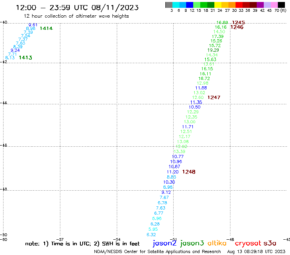Select pass time label 1246

(237, 27)
